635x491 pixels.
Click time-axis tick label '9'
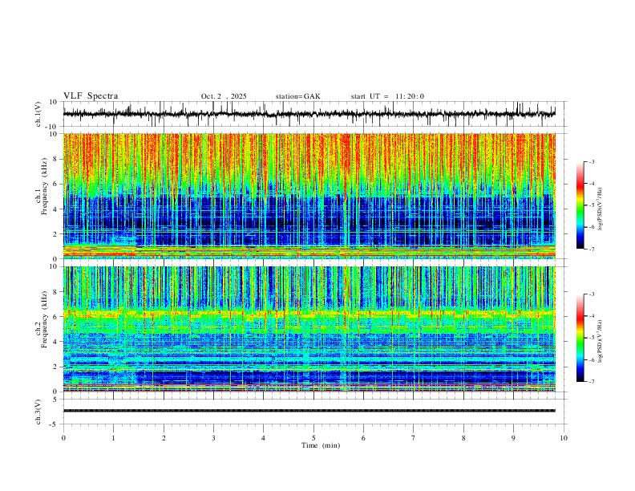[x=513, y=438]
